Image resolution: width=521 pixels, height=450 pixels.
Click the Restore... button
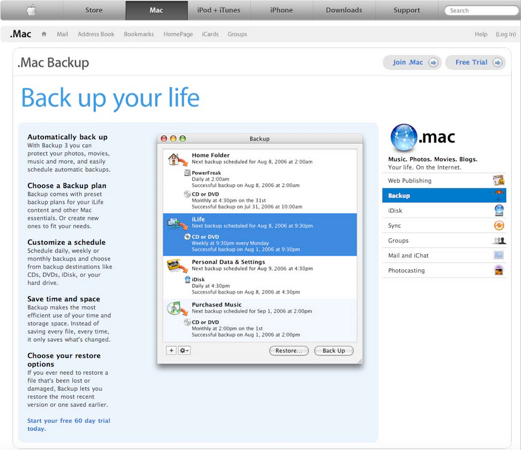click(289, 351)
